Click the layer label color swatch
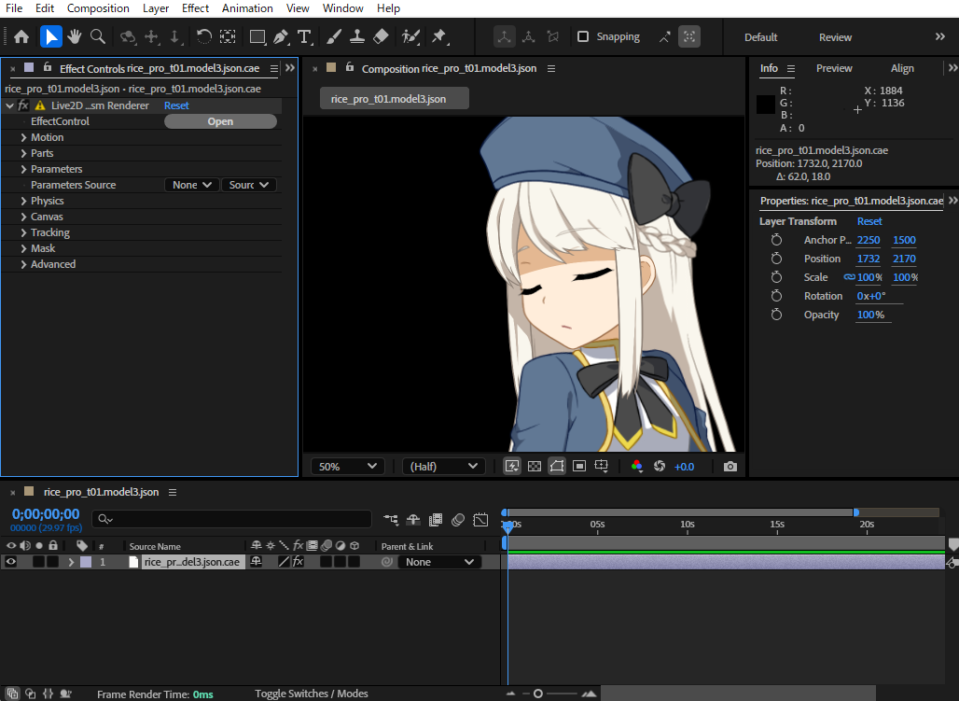Image resolution: width=959 pixels, height=701 pixels. pos(86,562)
